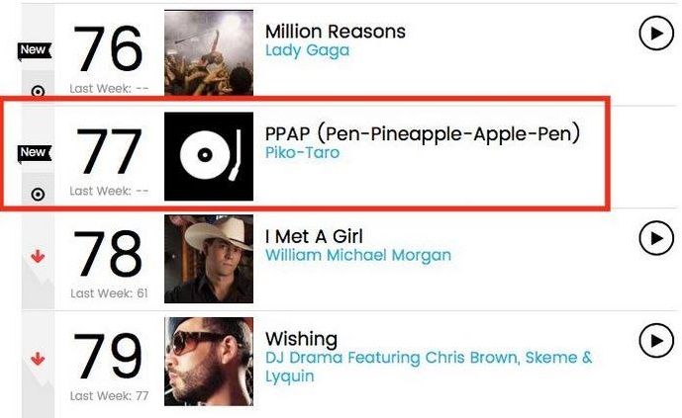Click the bullet target icon for Million Reasons
Screen dimensions: 682x418
(x=38, y=92)
